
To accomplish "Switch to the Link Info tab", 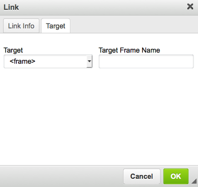I will (21, 26).
